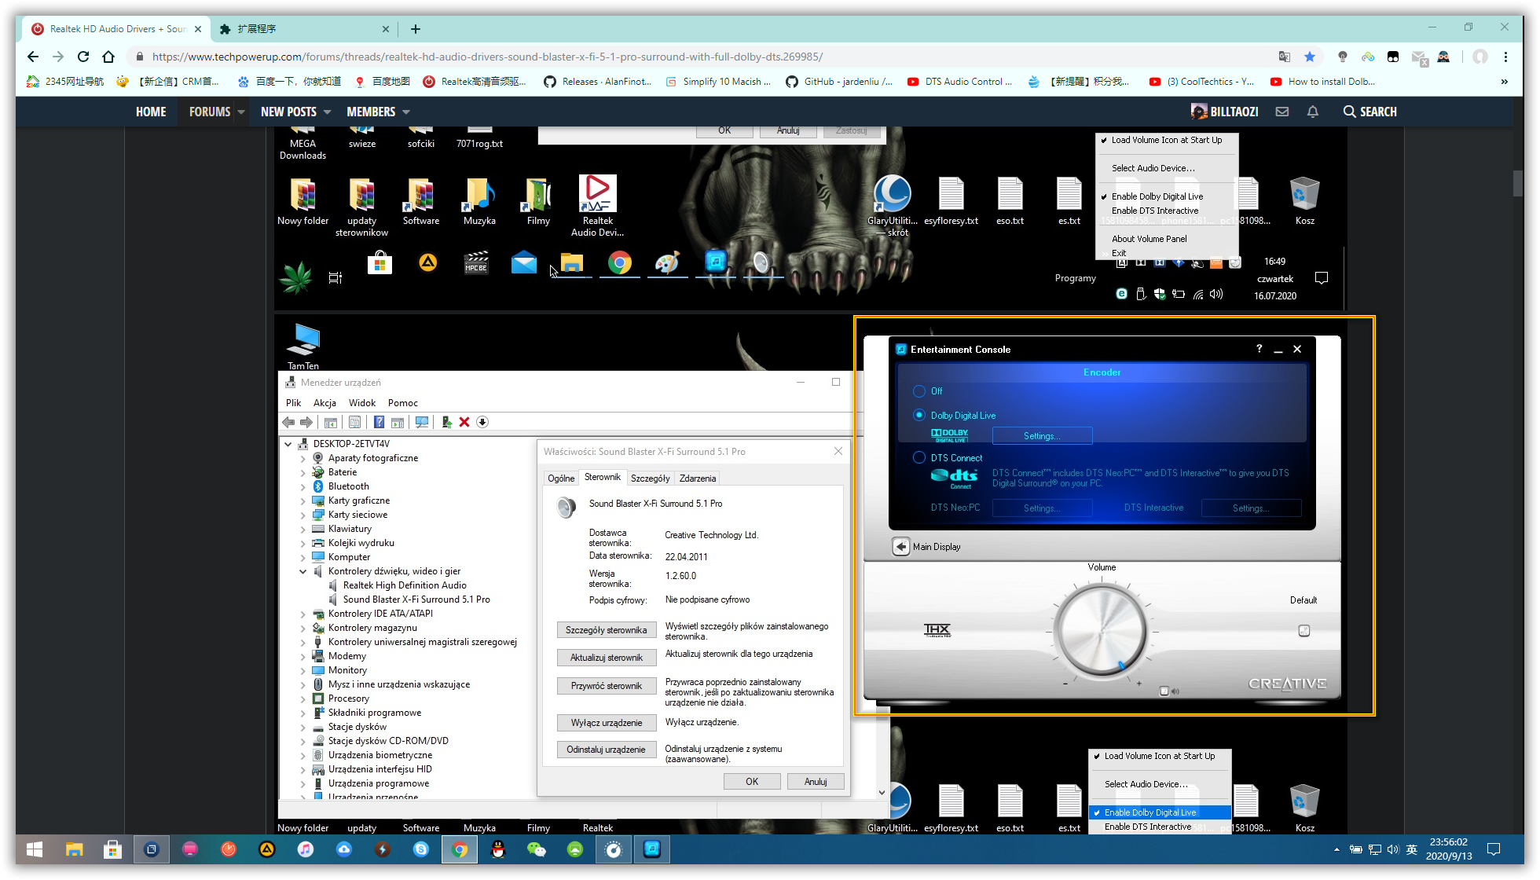1540x880 pixels.
Task: Open BILLTAOZI user profile menu
Action: [x=1225, y=112]
